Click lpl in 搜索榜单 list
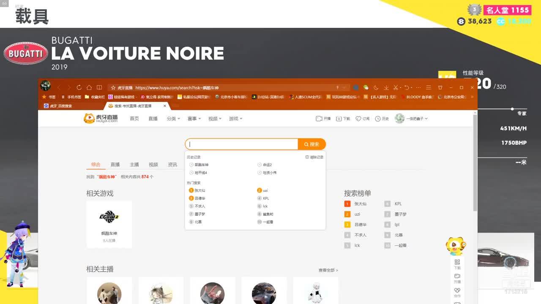 pyautogui.click(x=397, y=225)
